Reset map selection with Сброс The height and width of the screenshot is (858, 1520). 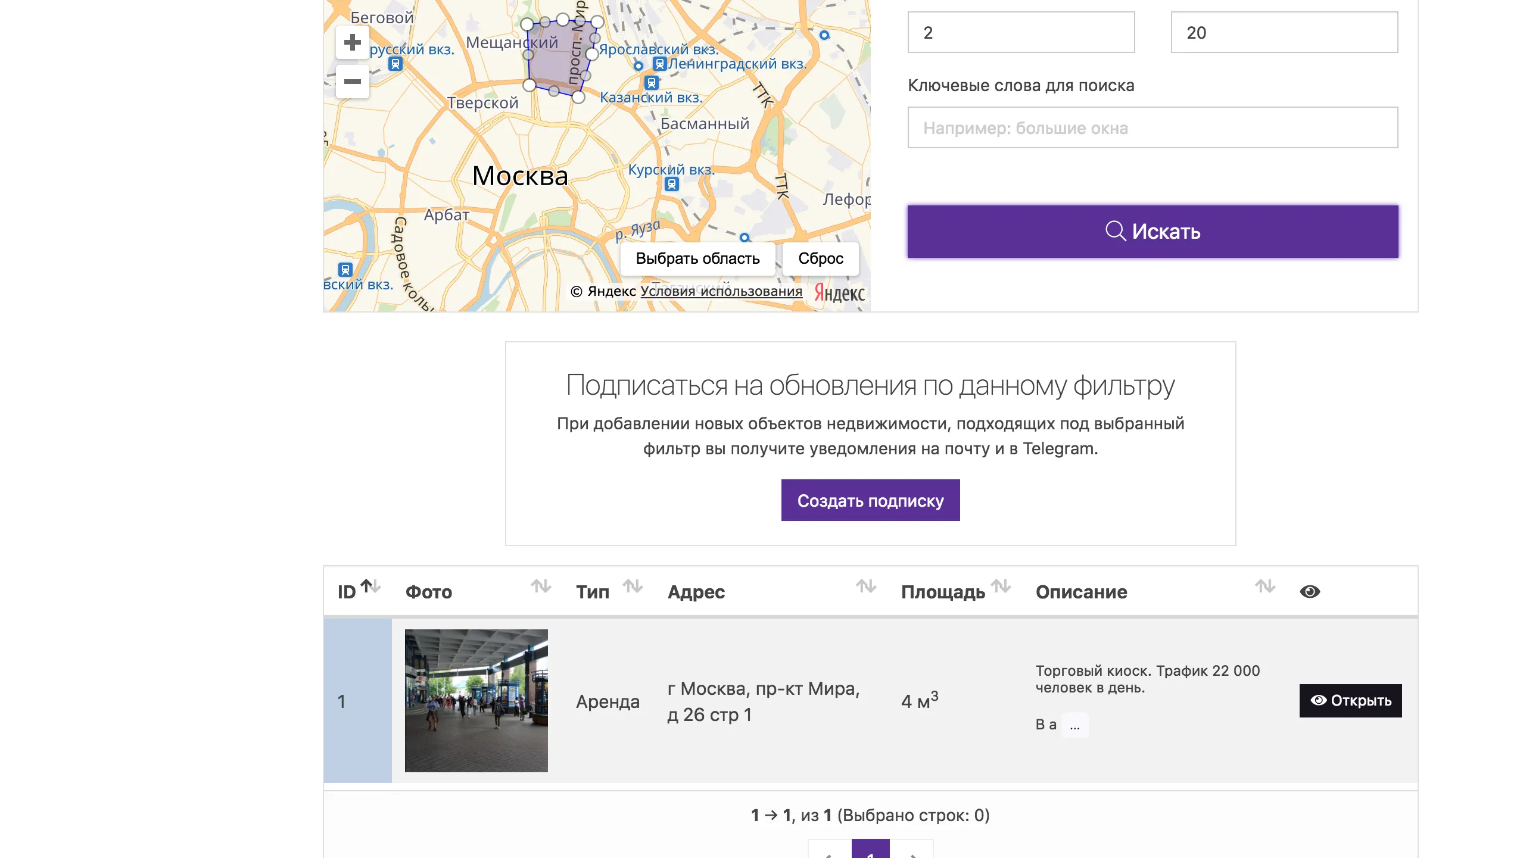[820, 258]
